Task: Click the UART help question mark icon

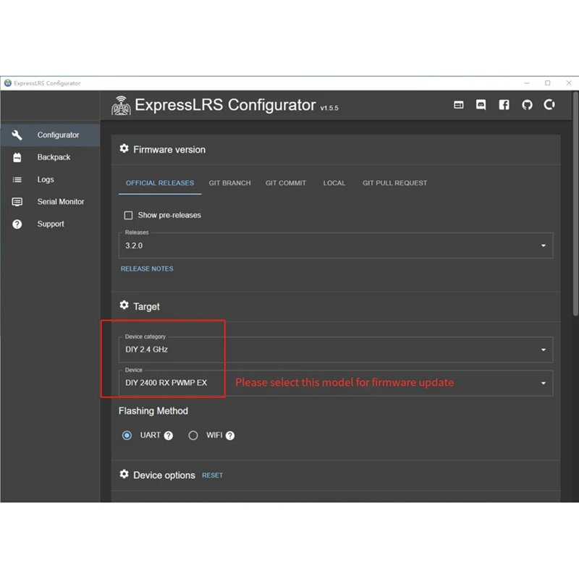Action: coord(169,436)
